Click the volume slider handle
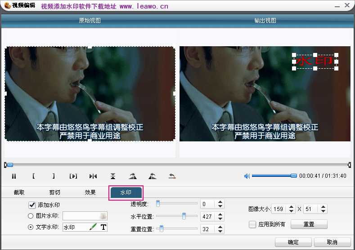 pyautogui.click(x=294, y=175)
